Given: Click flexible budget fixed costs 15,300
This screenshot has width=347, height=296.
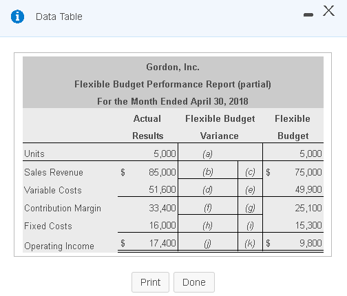Looking at the screenshot, I should click(x=308, y=225).
